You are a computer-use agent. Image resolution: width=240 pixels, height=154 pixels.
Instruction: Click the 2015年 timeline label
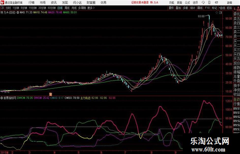click(4, 152)
